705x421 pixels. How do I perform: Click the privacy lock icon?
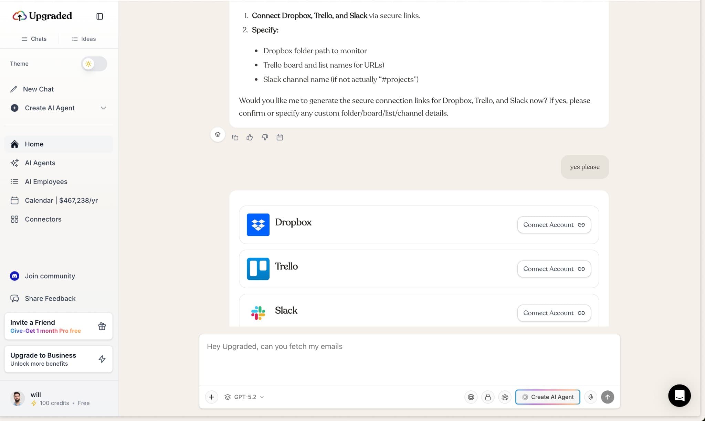(x=488, y=397)
